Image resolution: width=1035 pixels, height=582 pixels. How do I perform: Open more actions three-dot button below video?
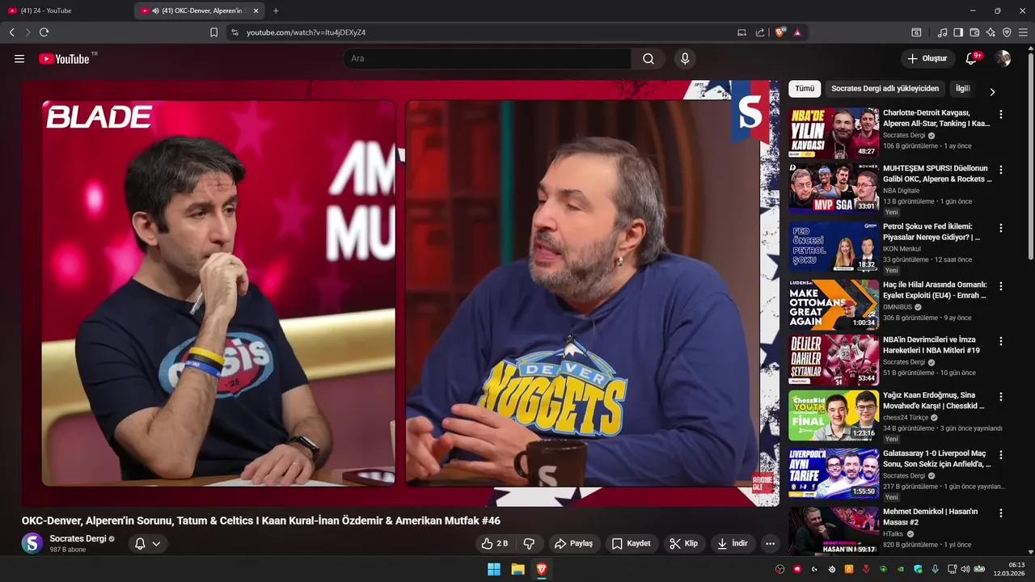click(770, 543)
